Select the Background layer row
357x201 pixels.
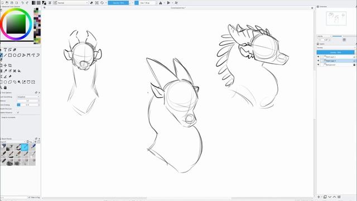pyautogui.click(x=336, y=65)
